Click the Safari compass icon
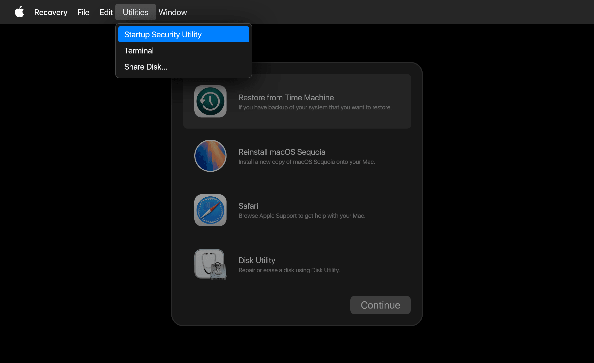The image size is (594, 363). coord(210,210)
